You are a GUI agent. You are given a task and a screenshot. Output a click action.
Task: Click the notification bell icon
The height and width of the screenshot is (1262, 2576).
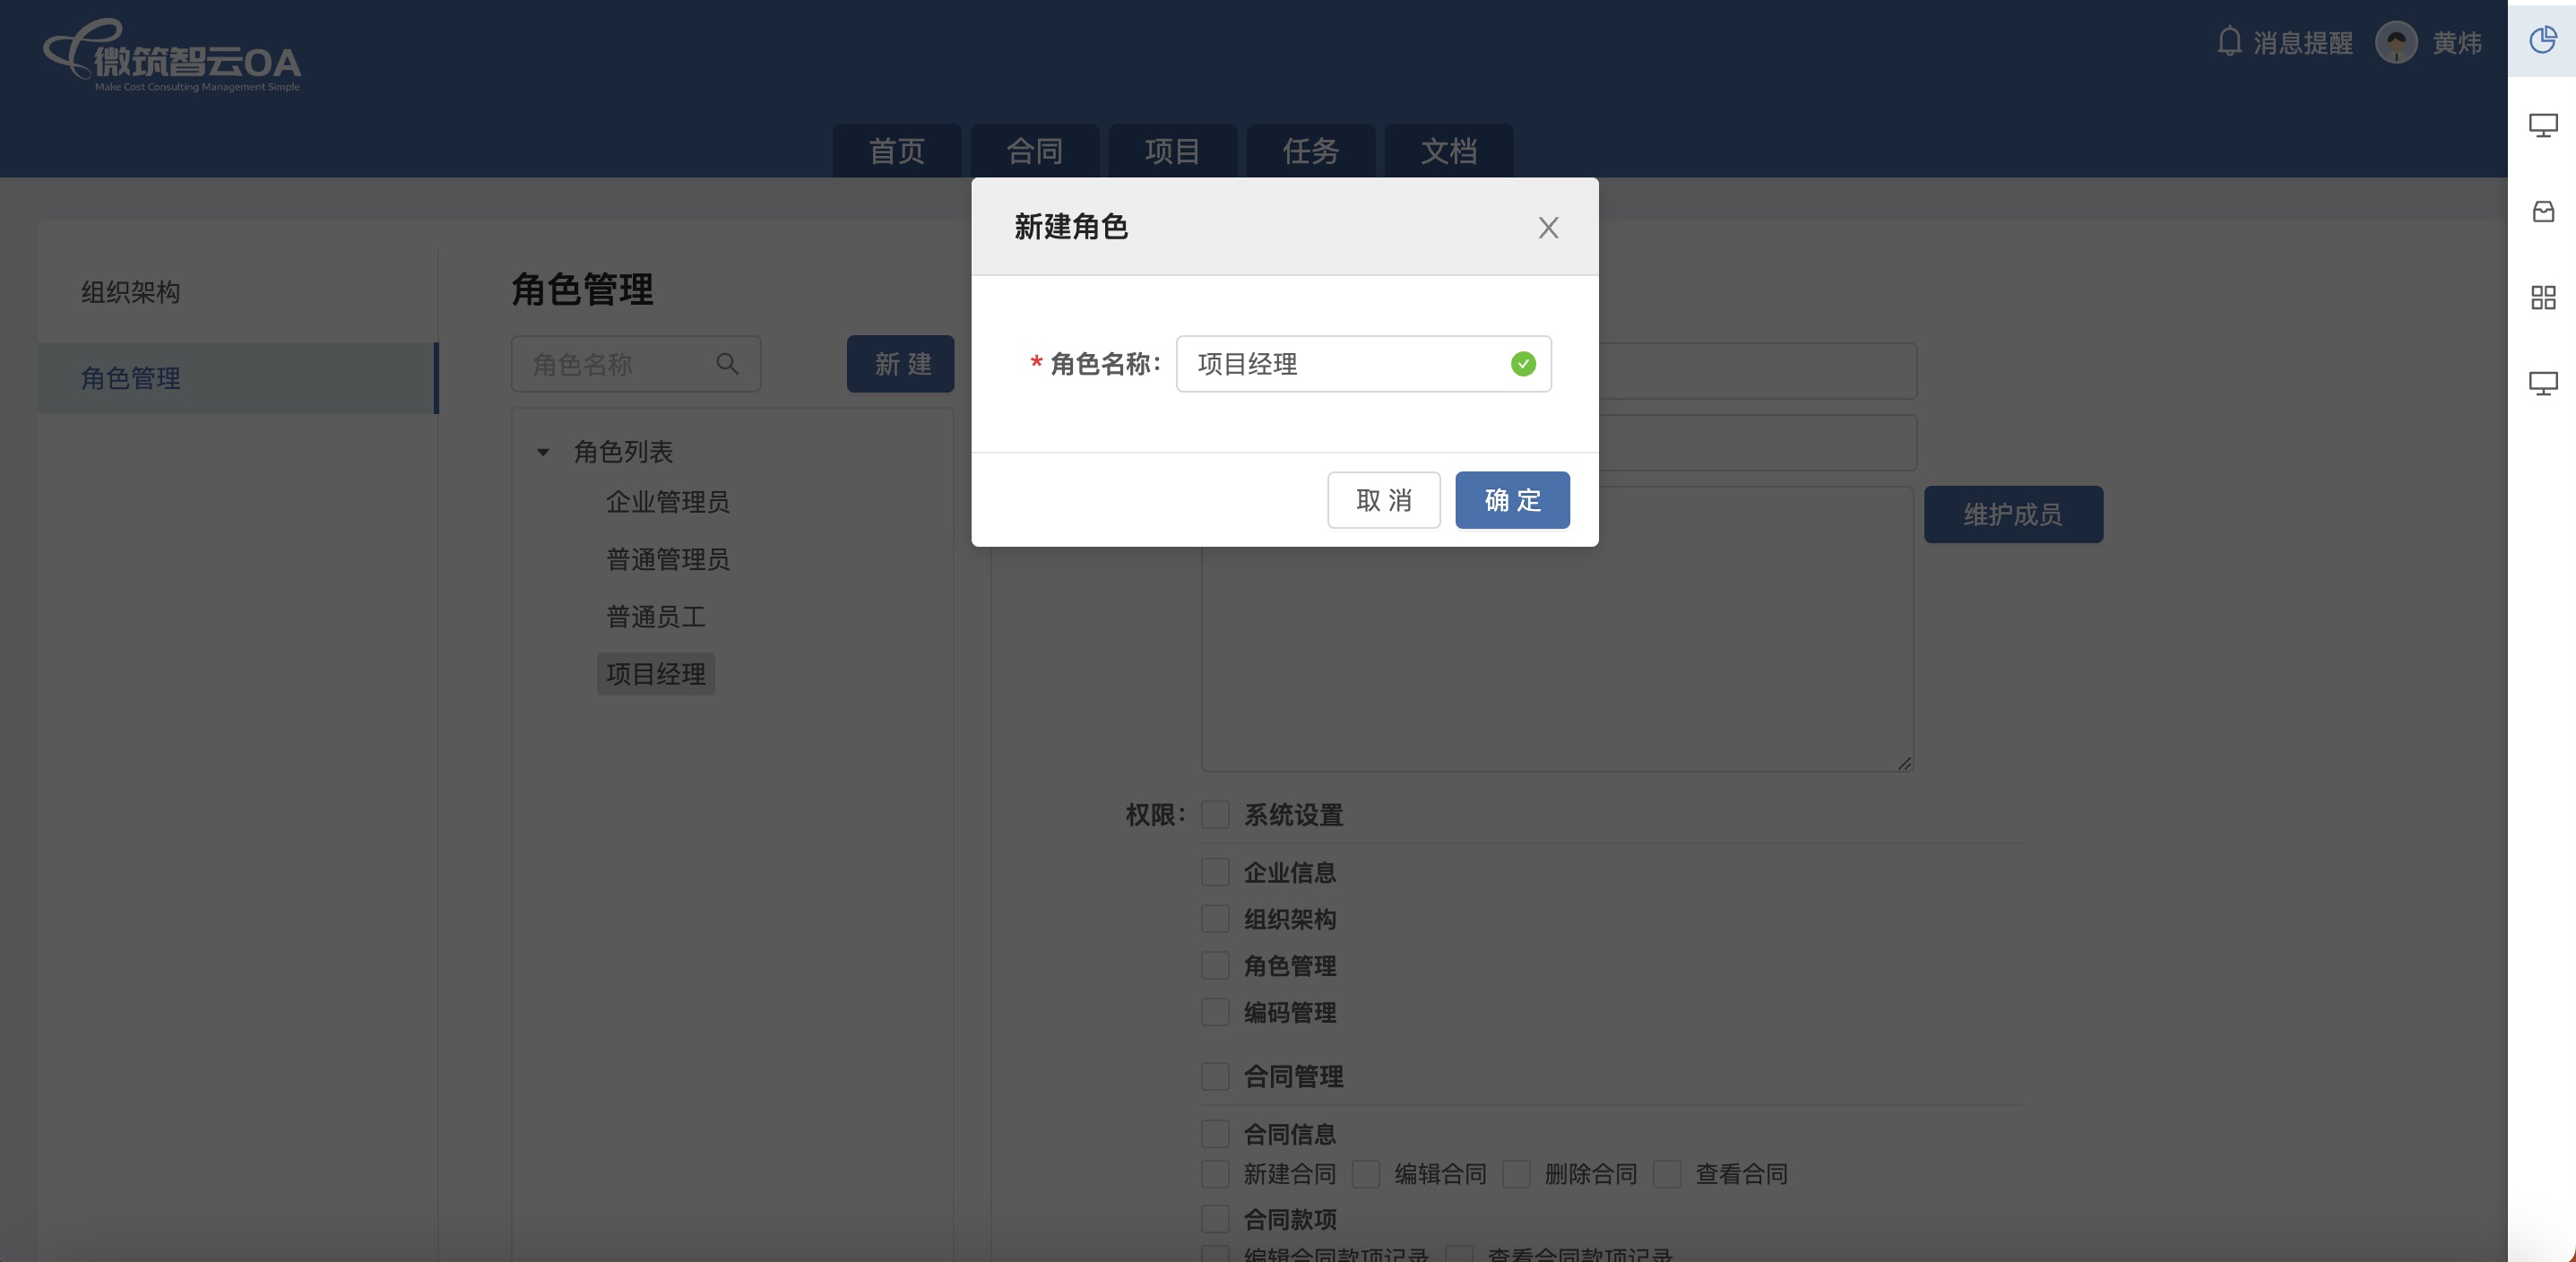click(x=2229, y=41)
